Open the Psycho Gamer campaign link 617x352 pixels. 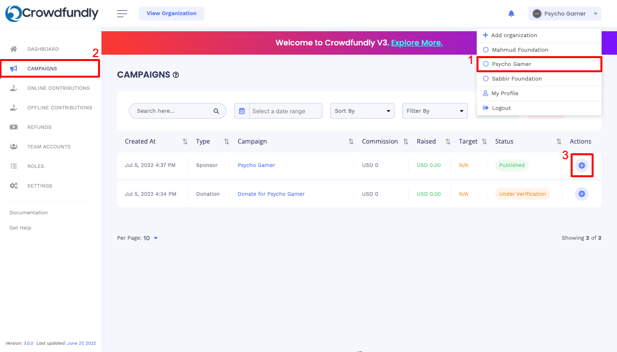[x=257, y=165]
